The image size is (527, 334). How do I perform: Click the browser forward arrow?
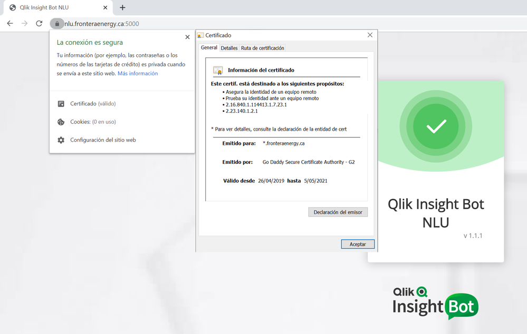[25, 24]
